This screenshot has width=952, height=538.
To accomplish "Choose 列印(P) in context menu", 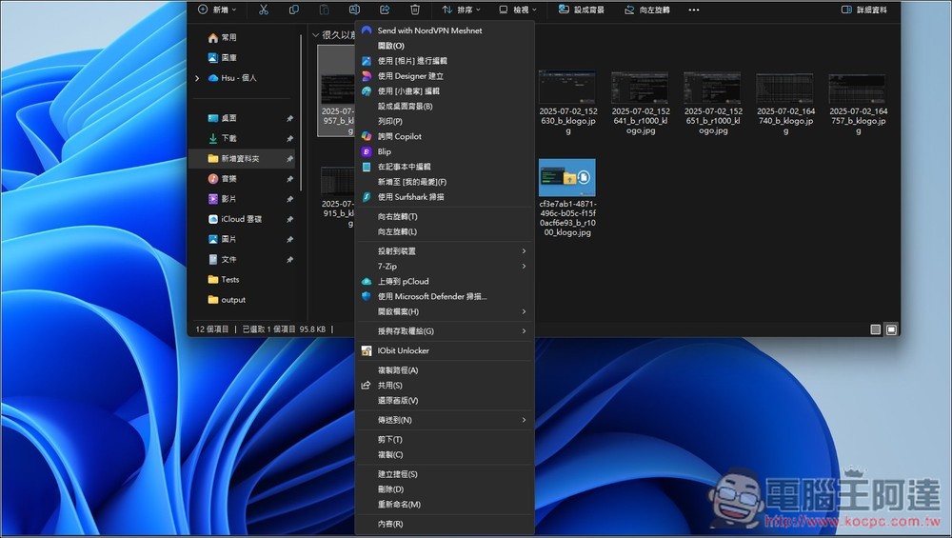I will coord(445,122).
